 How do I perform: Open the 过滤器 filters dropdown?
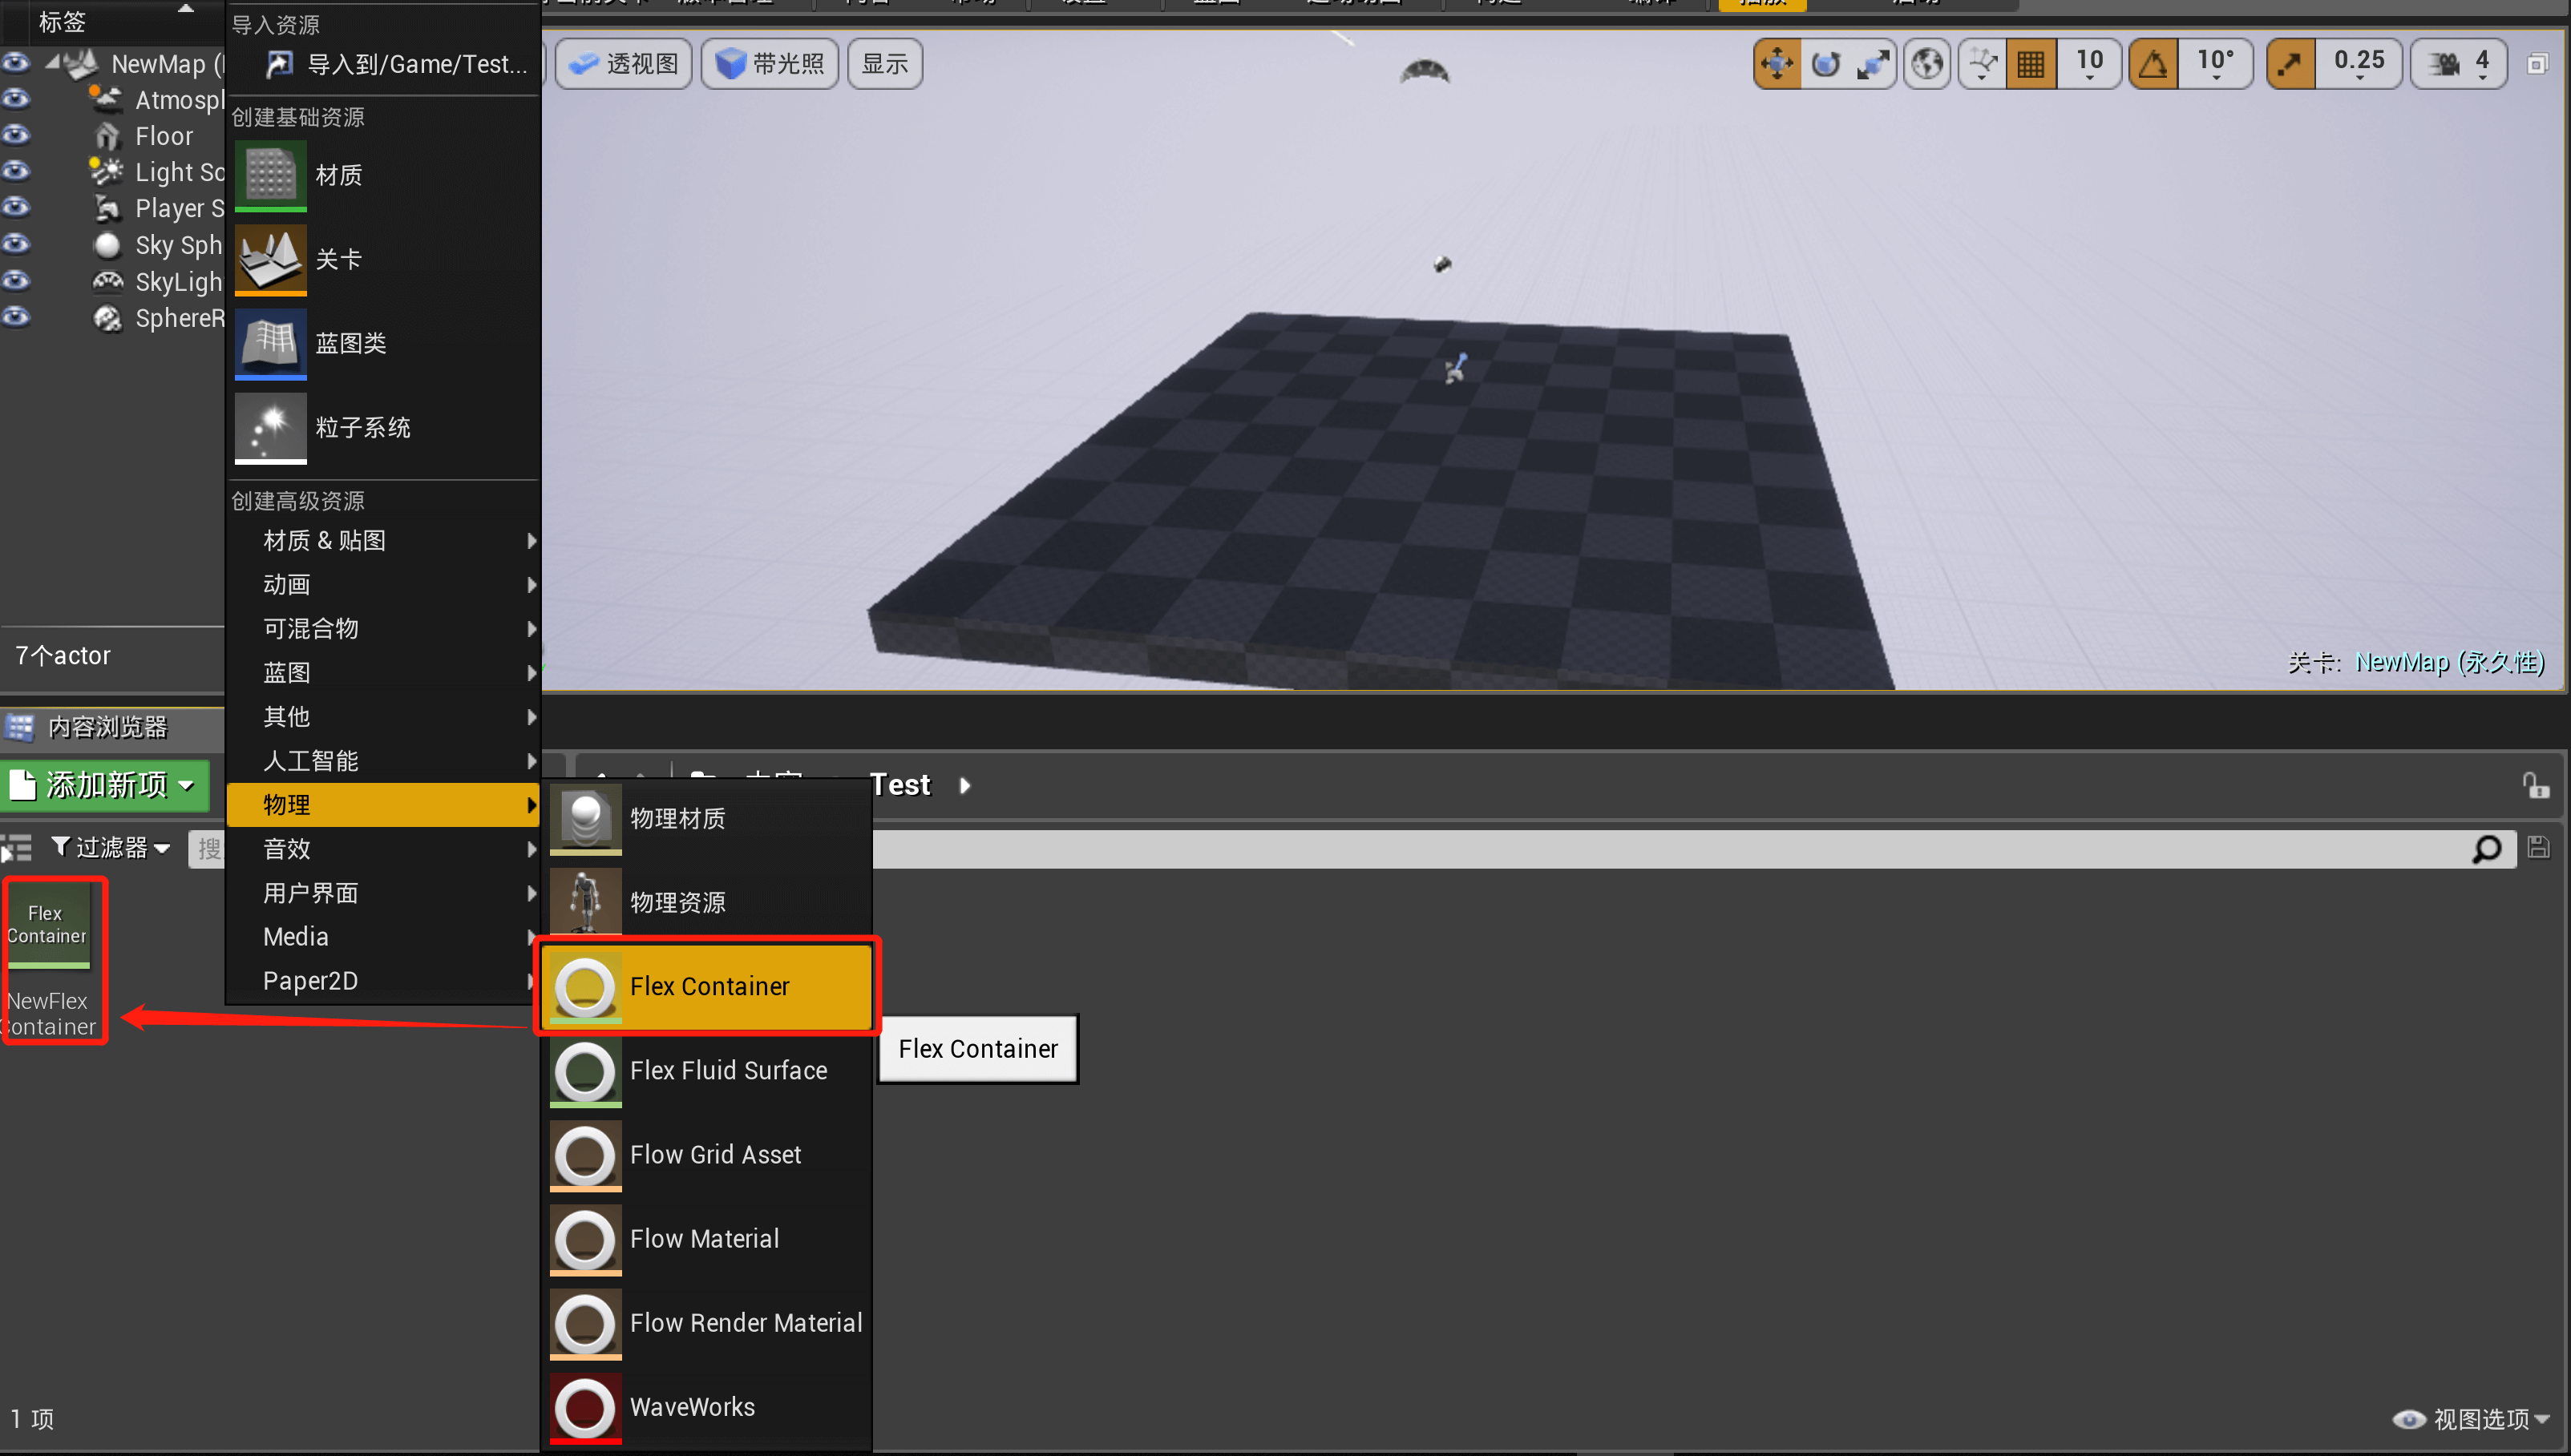pyautogui.click(x=110, y=848)
